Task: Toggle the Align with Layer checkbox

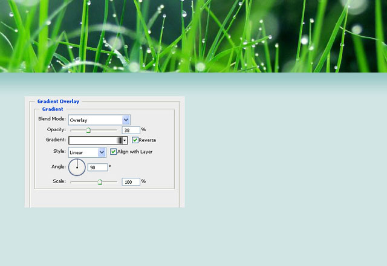Action: pos(113,152)
